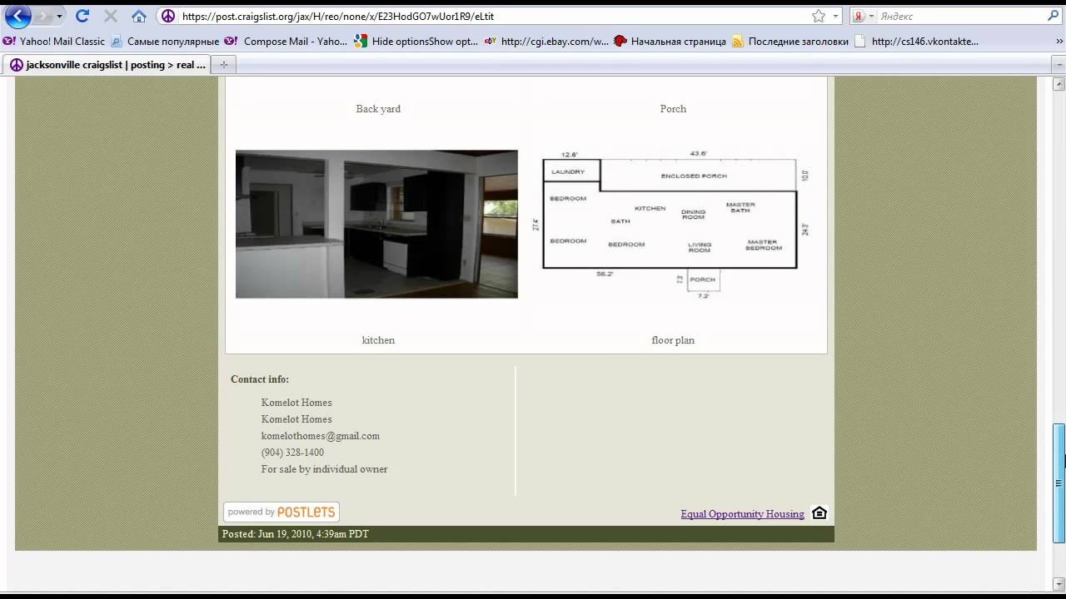Click the Forward navigation arrow

(x=43, y=16)
